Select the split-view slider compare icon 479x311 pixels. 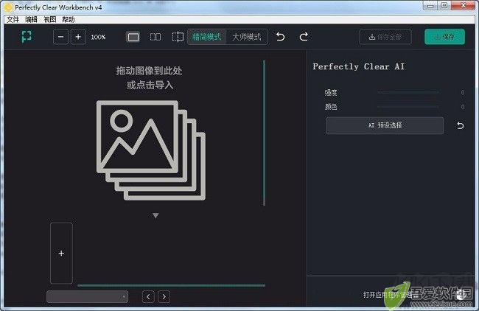(178, 37)
